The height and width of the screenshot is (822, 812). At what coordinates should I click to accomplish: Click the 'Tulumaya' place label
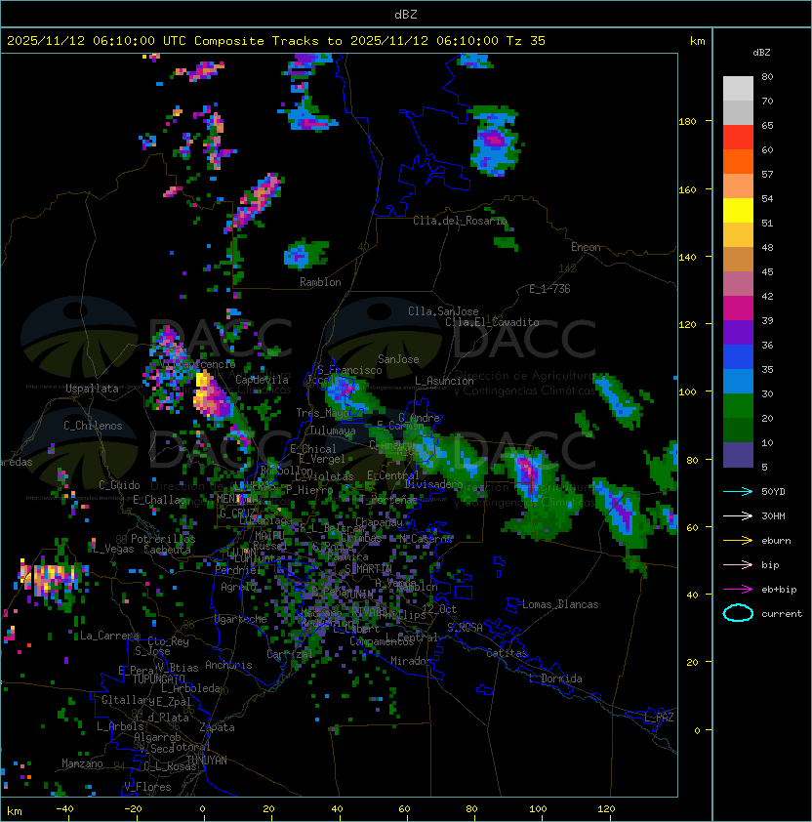333,431
